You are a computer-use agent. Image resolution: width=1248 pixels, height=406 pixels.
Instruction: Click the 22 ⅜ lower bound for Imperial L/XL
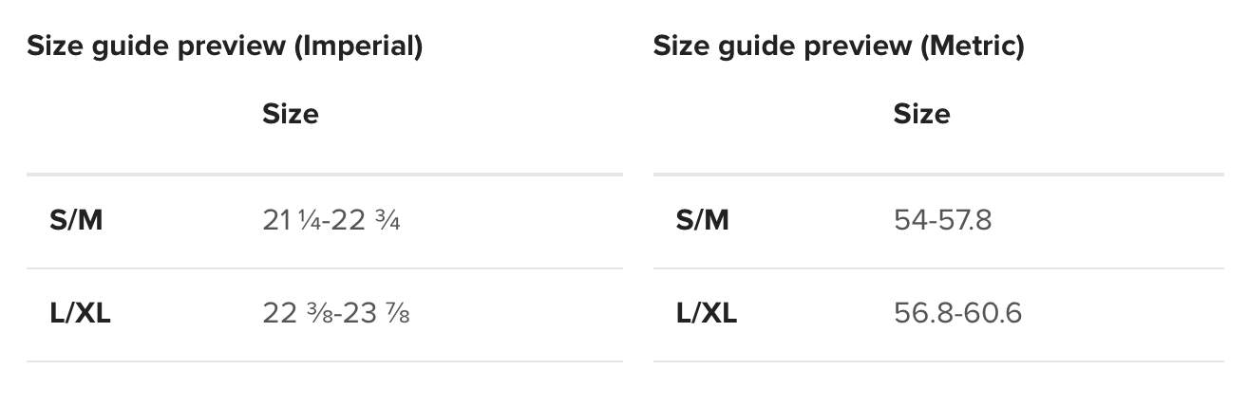pos(292,314)
